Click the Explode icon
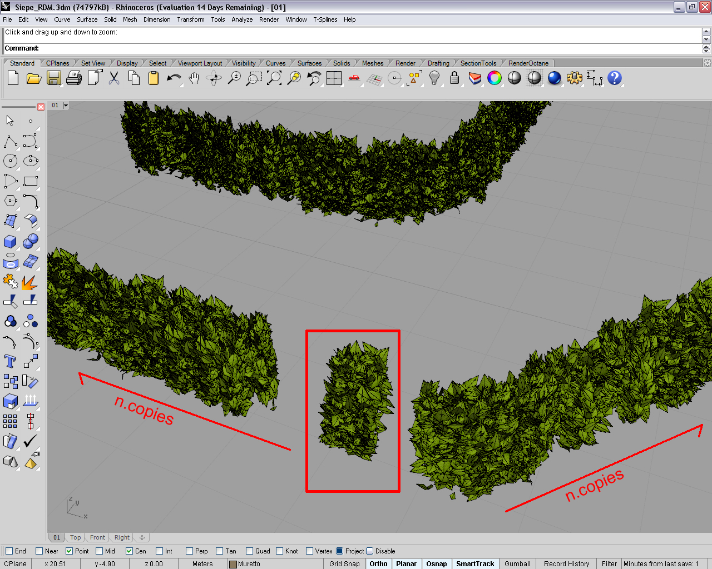The width and height of the screenshot is (712, 569). tap(31, 282)
